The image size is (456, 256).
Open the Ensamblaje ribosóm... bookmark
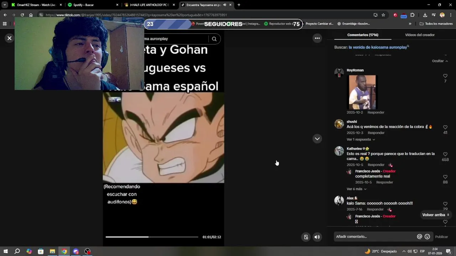click(x=353, y=24)
